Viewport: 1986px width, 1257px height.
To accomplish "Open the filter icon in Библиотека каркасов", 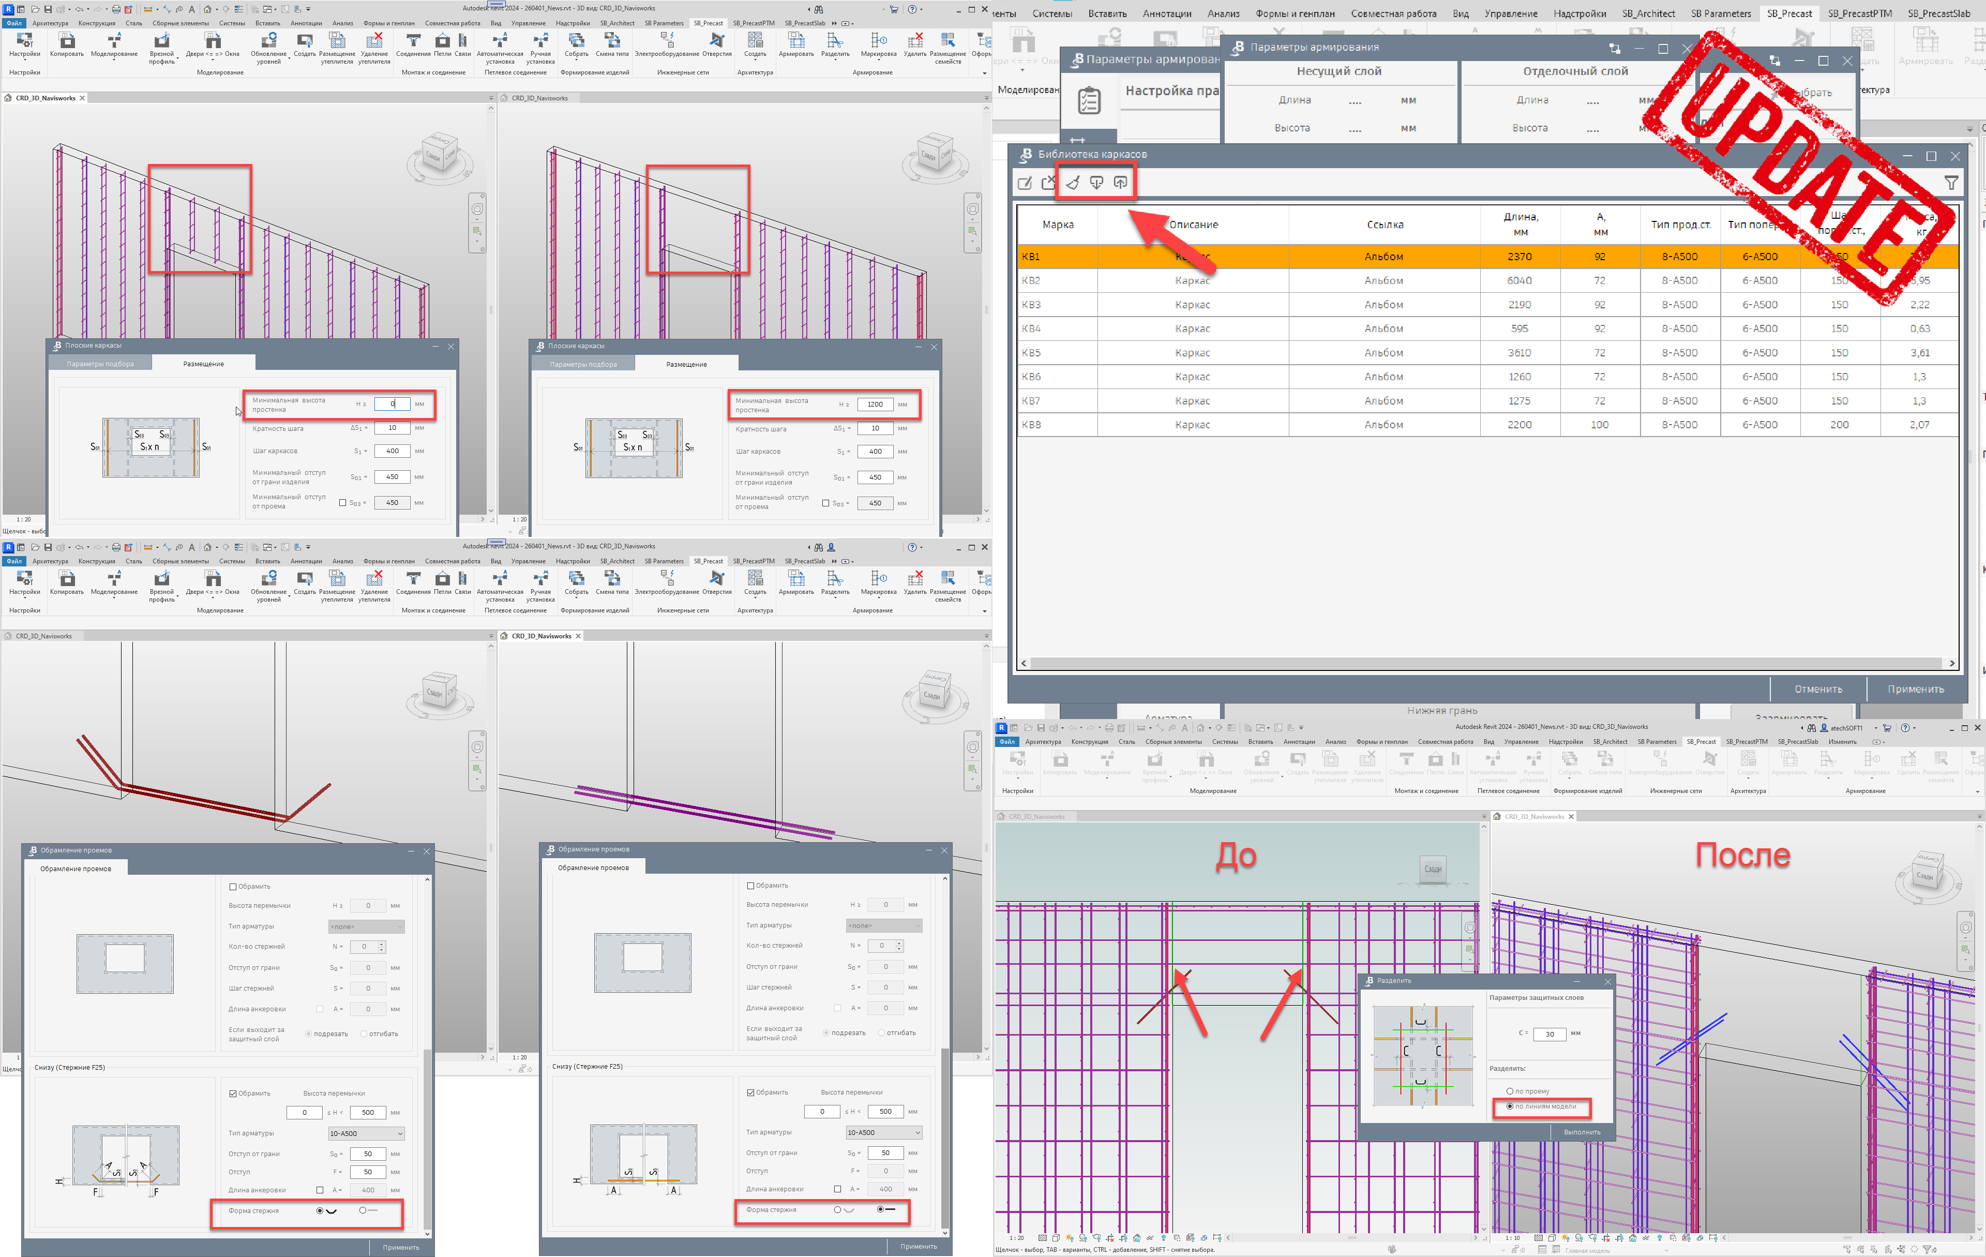I will tap(1951, 183).
